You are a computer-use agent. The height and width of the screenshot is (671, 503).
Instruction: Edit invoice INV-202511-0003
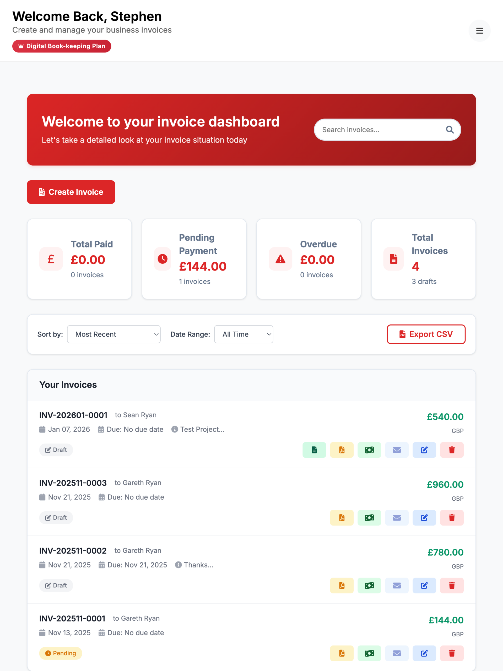(x=424, y=517)
